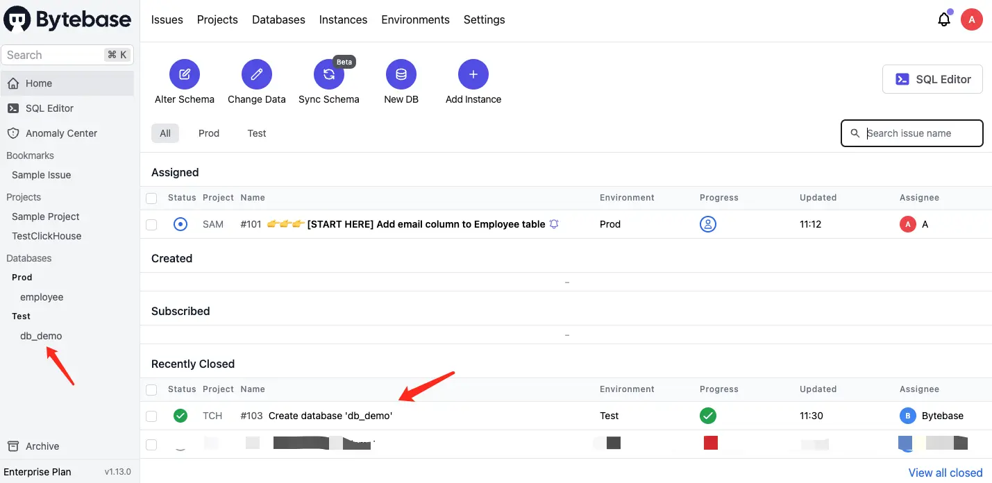The image size is (992, 483).
Task: Click the Enterprise Plan label
Action: pos(37,472)
